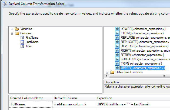170x110 pixels.
Task: Click the Date/Time Functions folder icon
Action: (112, 72)
